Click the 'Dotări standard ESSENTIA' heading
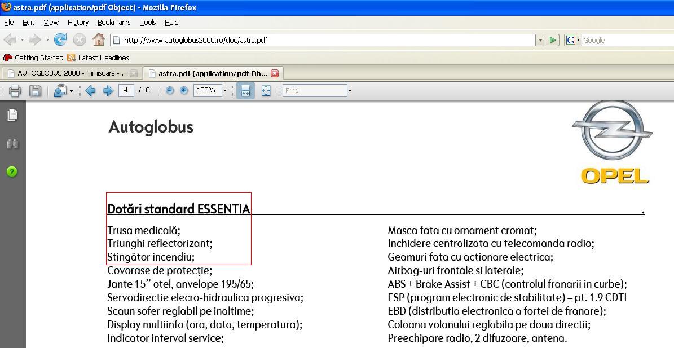Viewport: 674px width, 348px height. pyautogui.click(x=178, y=209)
